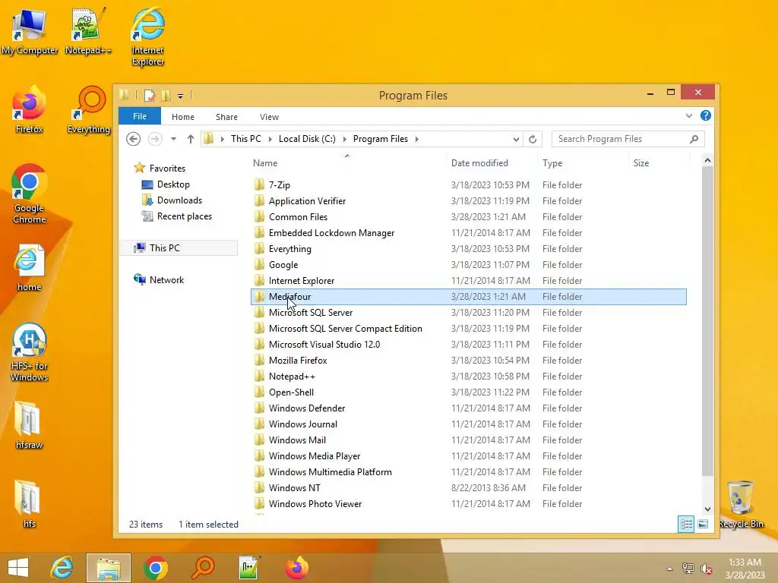Open the Share ribbon tab

[x=226, y=117]
